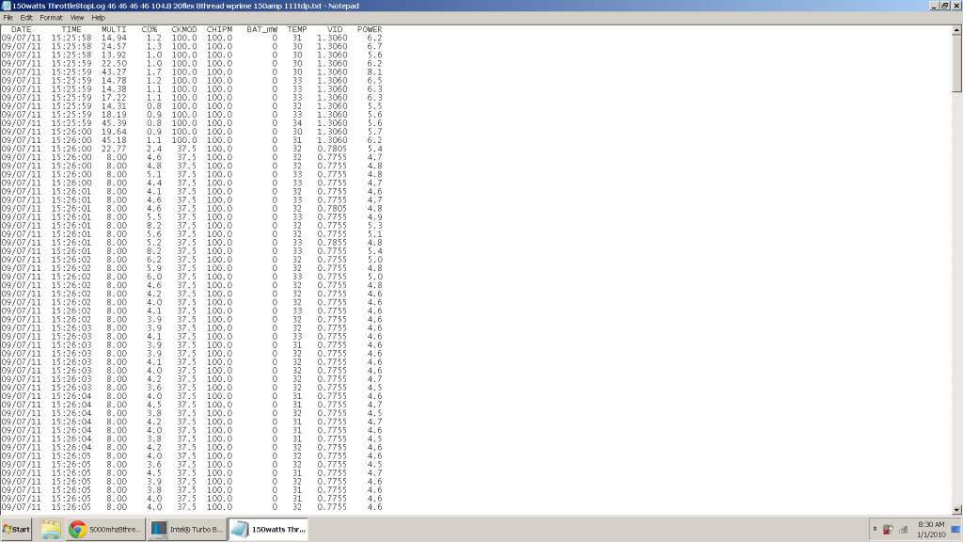This screenshot has width=963, height=542.
Task: Open the File menu
Action: click(8, 18)
